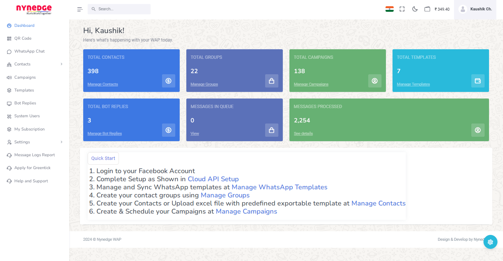
Task: Open the floating settings gear button
Action: [x=490, y=242]
